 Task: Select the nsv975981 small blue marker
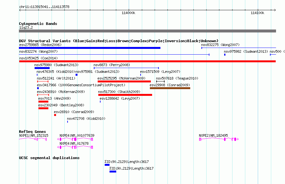pyautogui.click(x=77, y=75)
